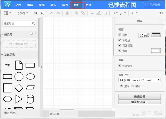Select the 横向 landscape radio button
Image resolution: width=166 pixels, height=119 pixels.
(x=133, y=86)
